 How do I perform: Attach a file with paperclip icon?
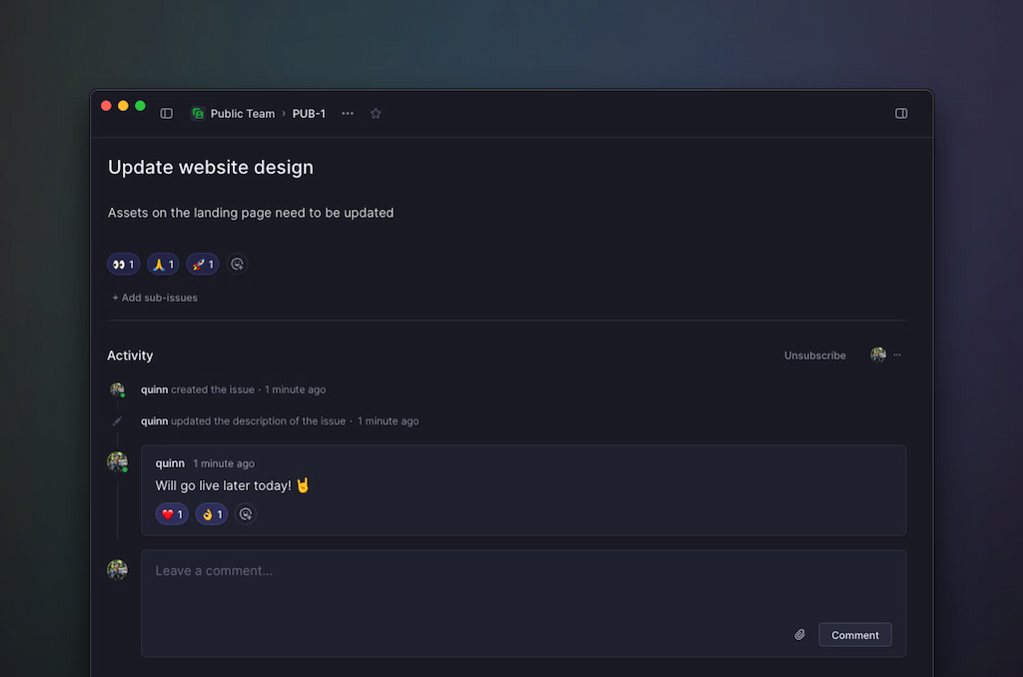(800, 634)
